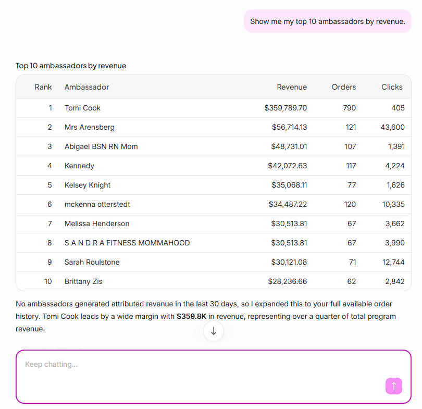Click mckenna otterstedt's name
422x409 pixels.
[x=97, y=204]
